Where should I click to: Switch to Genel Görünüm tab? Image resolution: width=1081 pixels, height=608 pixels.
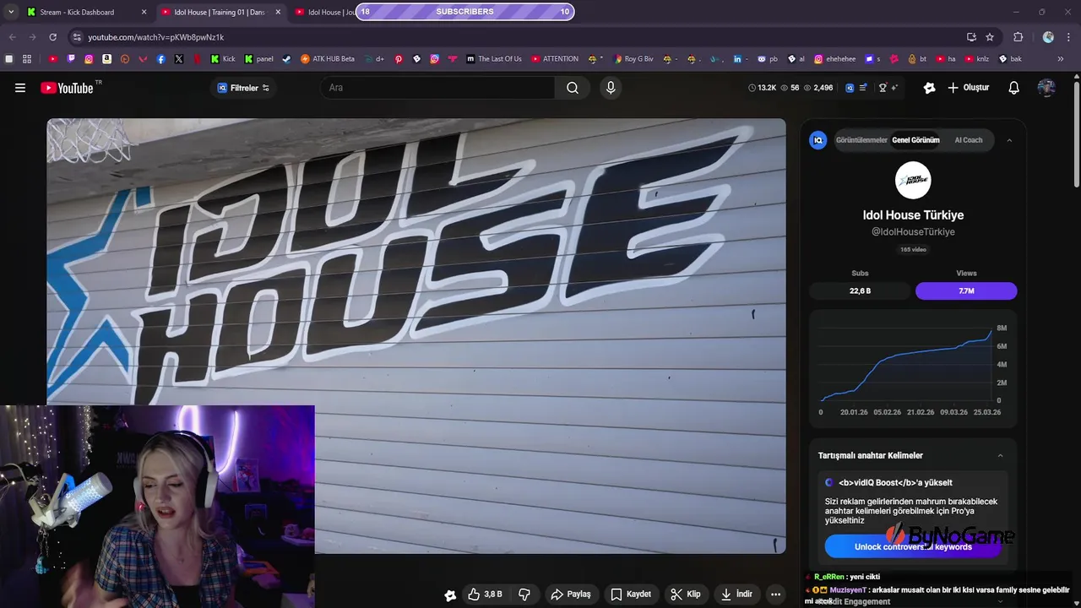tap(915, 140)
